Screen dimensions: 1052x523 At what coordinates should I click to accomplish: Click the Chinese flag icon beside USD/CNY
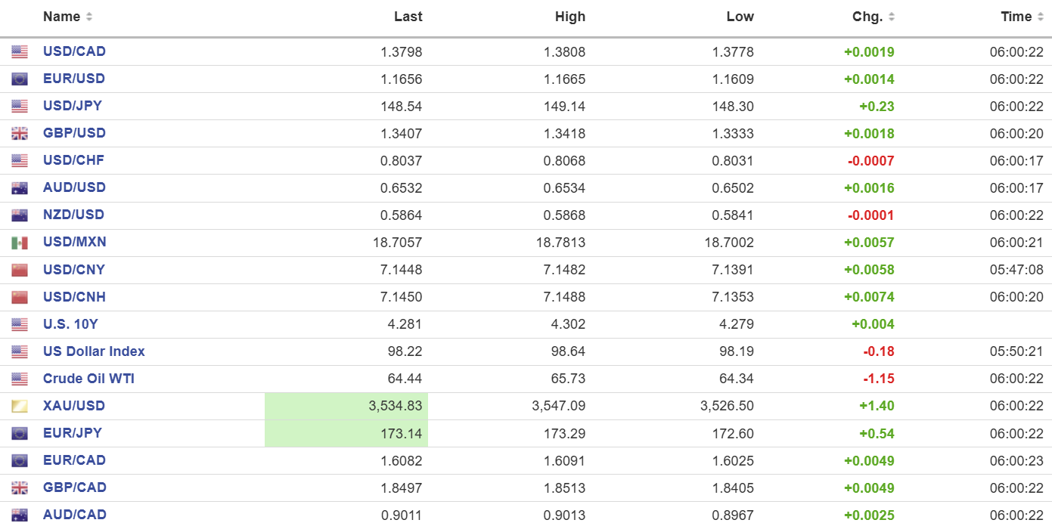pyautogui.click(x=20, y=270)
